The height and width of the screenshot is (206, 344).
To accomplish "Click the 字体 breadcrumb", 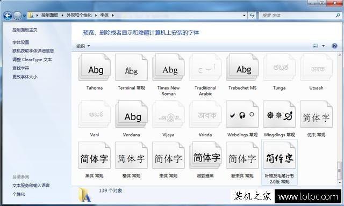I will tap(104, 15).
